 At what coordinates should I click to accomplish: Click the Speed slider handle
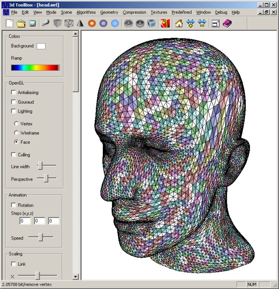tap(41, 237)
